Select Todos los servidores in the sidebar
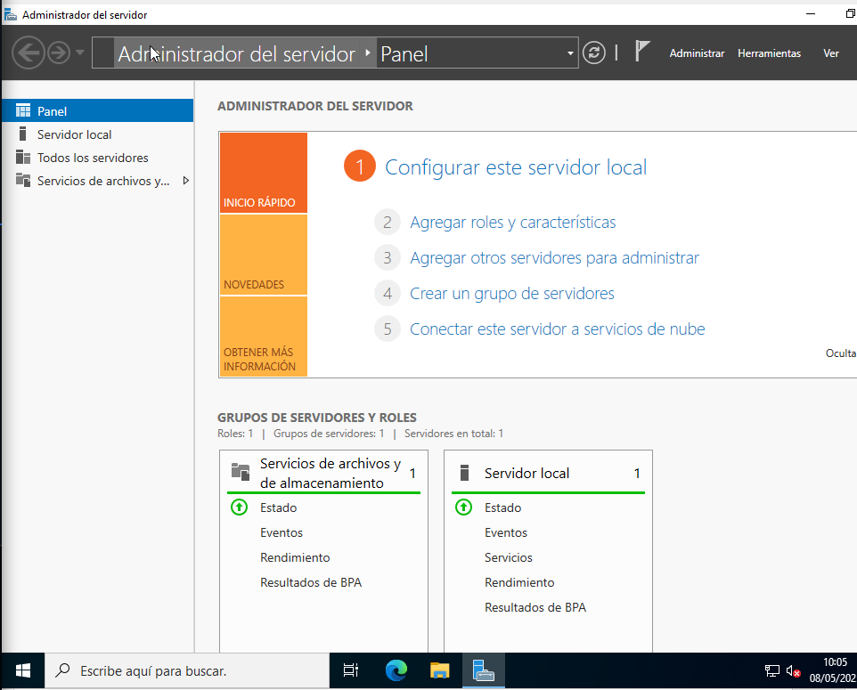This screenshot has width=857, height=690. pyautogui.click(x=93, y=158)
